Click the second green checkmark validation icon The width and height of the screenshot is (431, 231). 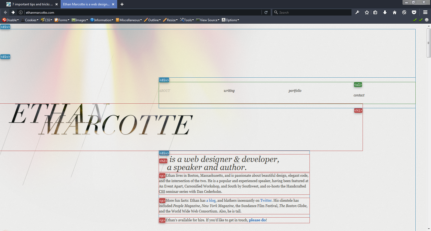(421, 20)
